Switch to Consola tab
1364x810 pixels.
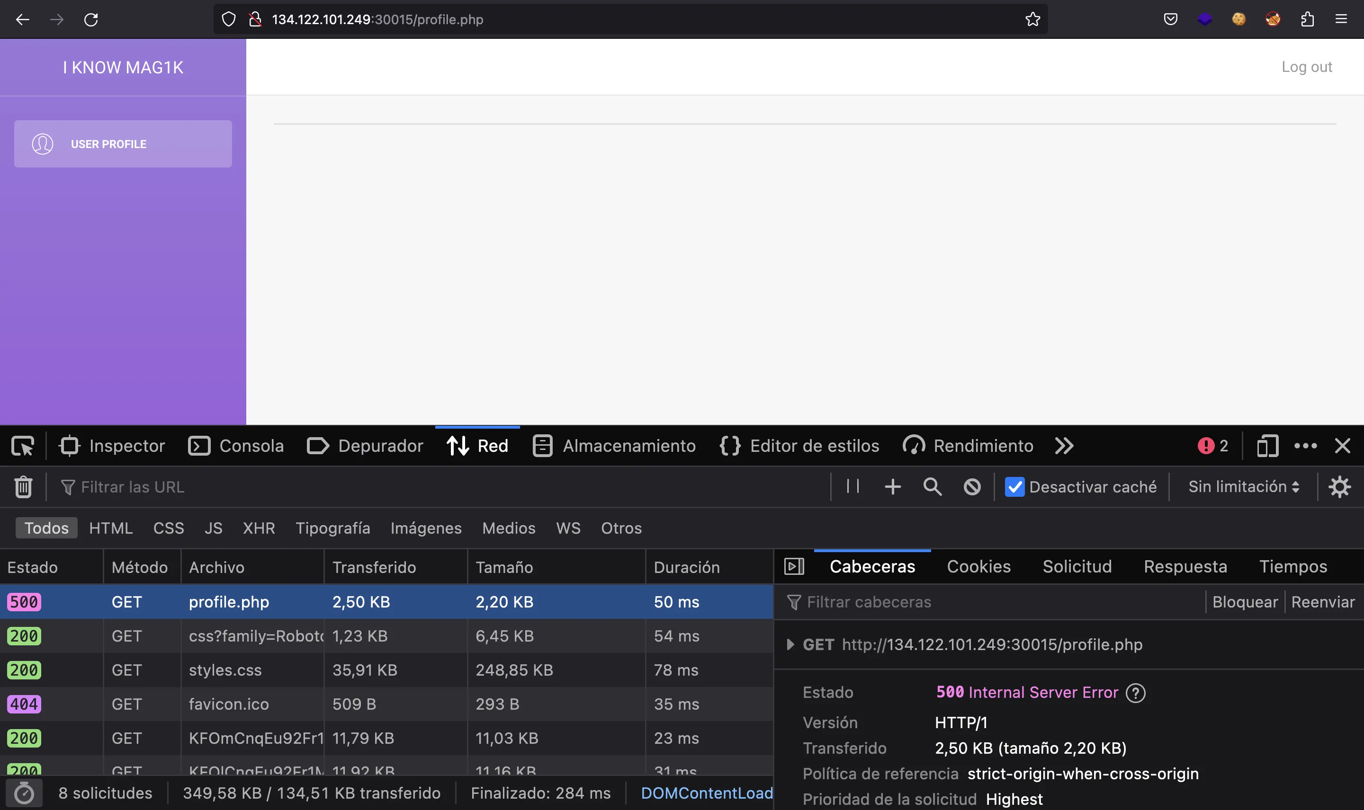pyautogui.click(x=236, y=446)
